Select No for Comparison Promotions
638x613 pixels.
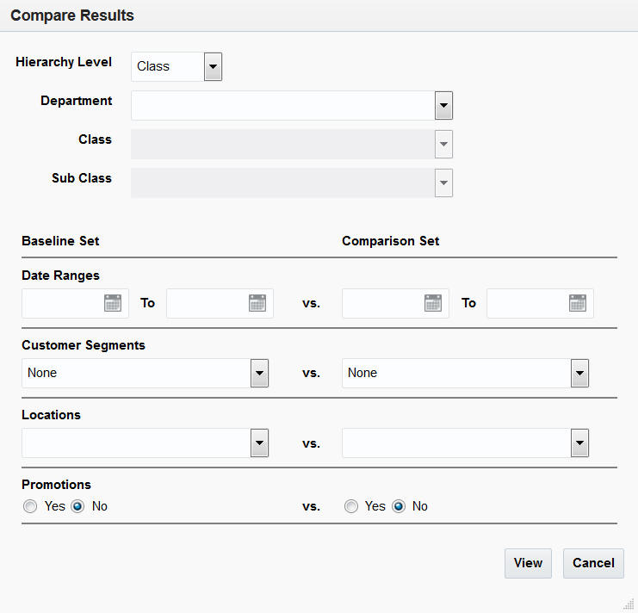pos(399,506)
